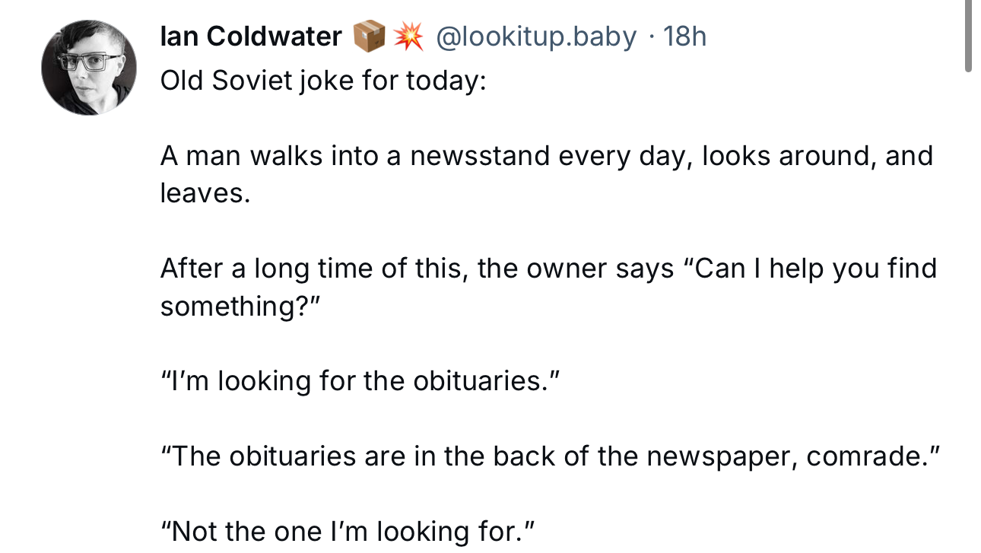Click the line "Old Soviet joke for today:"
Image resolution: width=981 pixels, height=553 pixels.
(322, 81)
